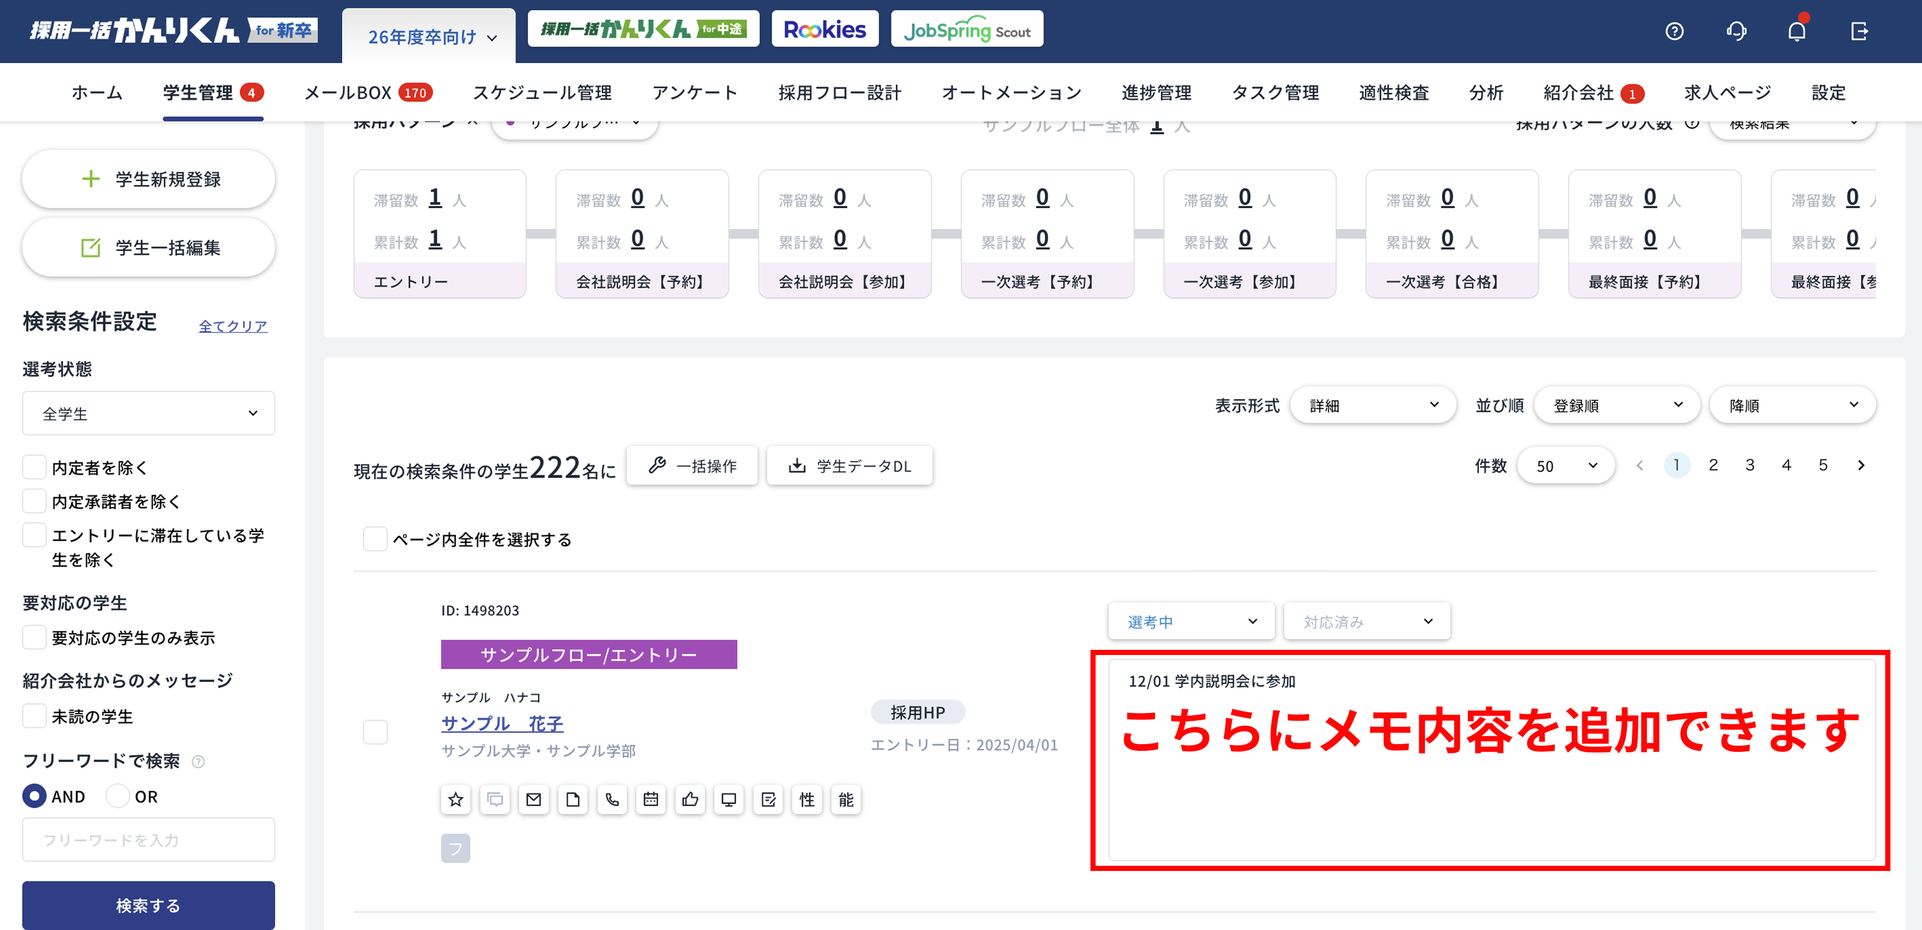Screen dimensions: 1922x930
Task: Click the thumbs-up evaluation icon
Action: (x=689, y=800)
